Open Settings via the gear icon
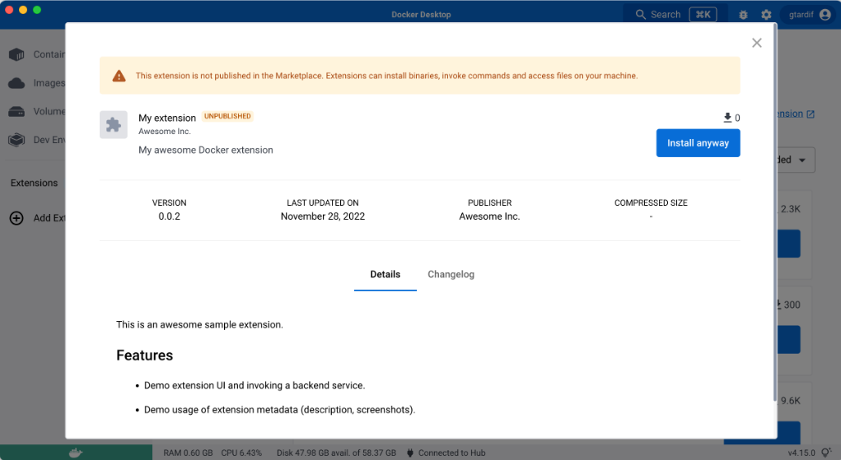The width and height of the screenshot is (841, 460). (766, 15)
